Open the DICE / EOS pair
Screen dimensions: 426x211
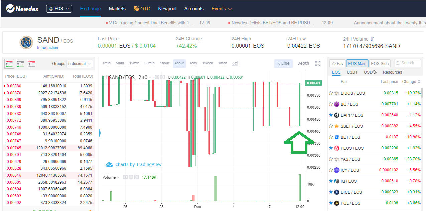[x=375, y=192]
